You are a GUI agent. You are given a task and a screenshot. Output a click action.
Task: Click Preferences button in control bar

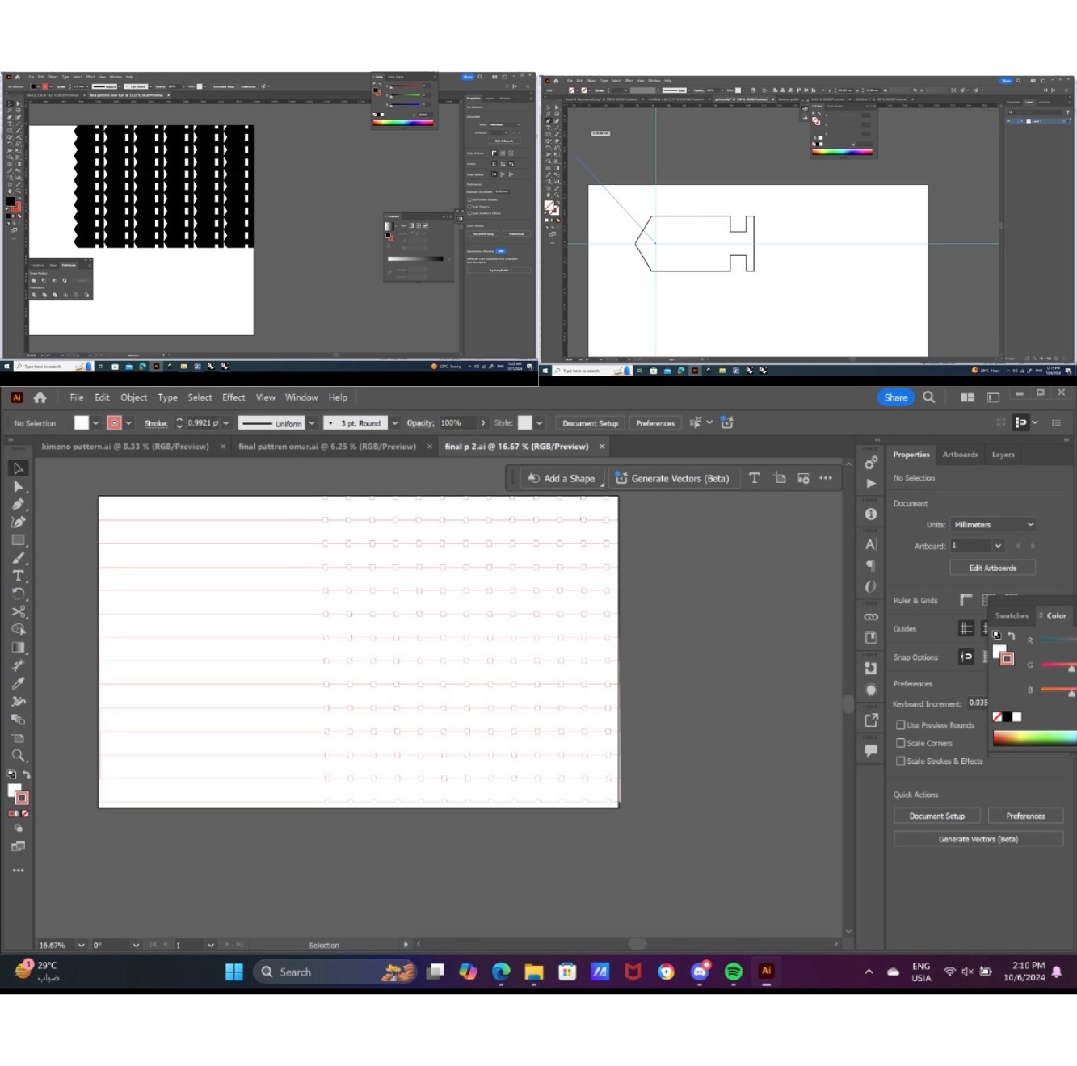[x=655, y=423]
